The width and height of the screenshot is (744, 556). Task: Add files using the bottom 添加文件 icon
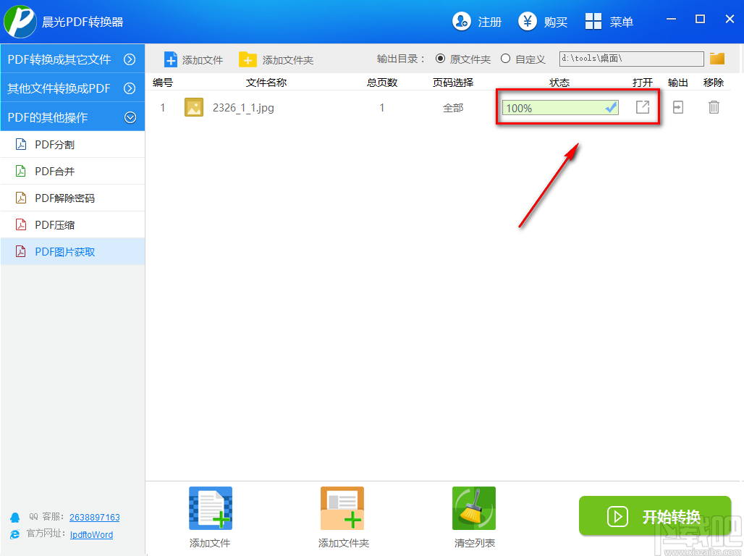click(x=209, y=507)
